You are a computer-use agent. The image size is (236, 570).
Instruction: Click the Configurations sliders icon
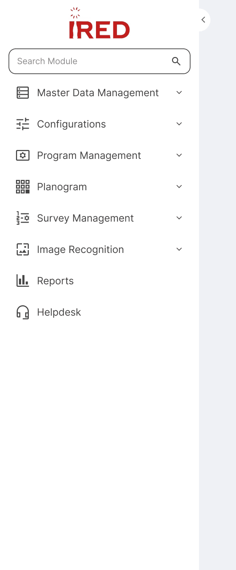tap(23, 124)
